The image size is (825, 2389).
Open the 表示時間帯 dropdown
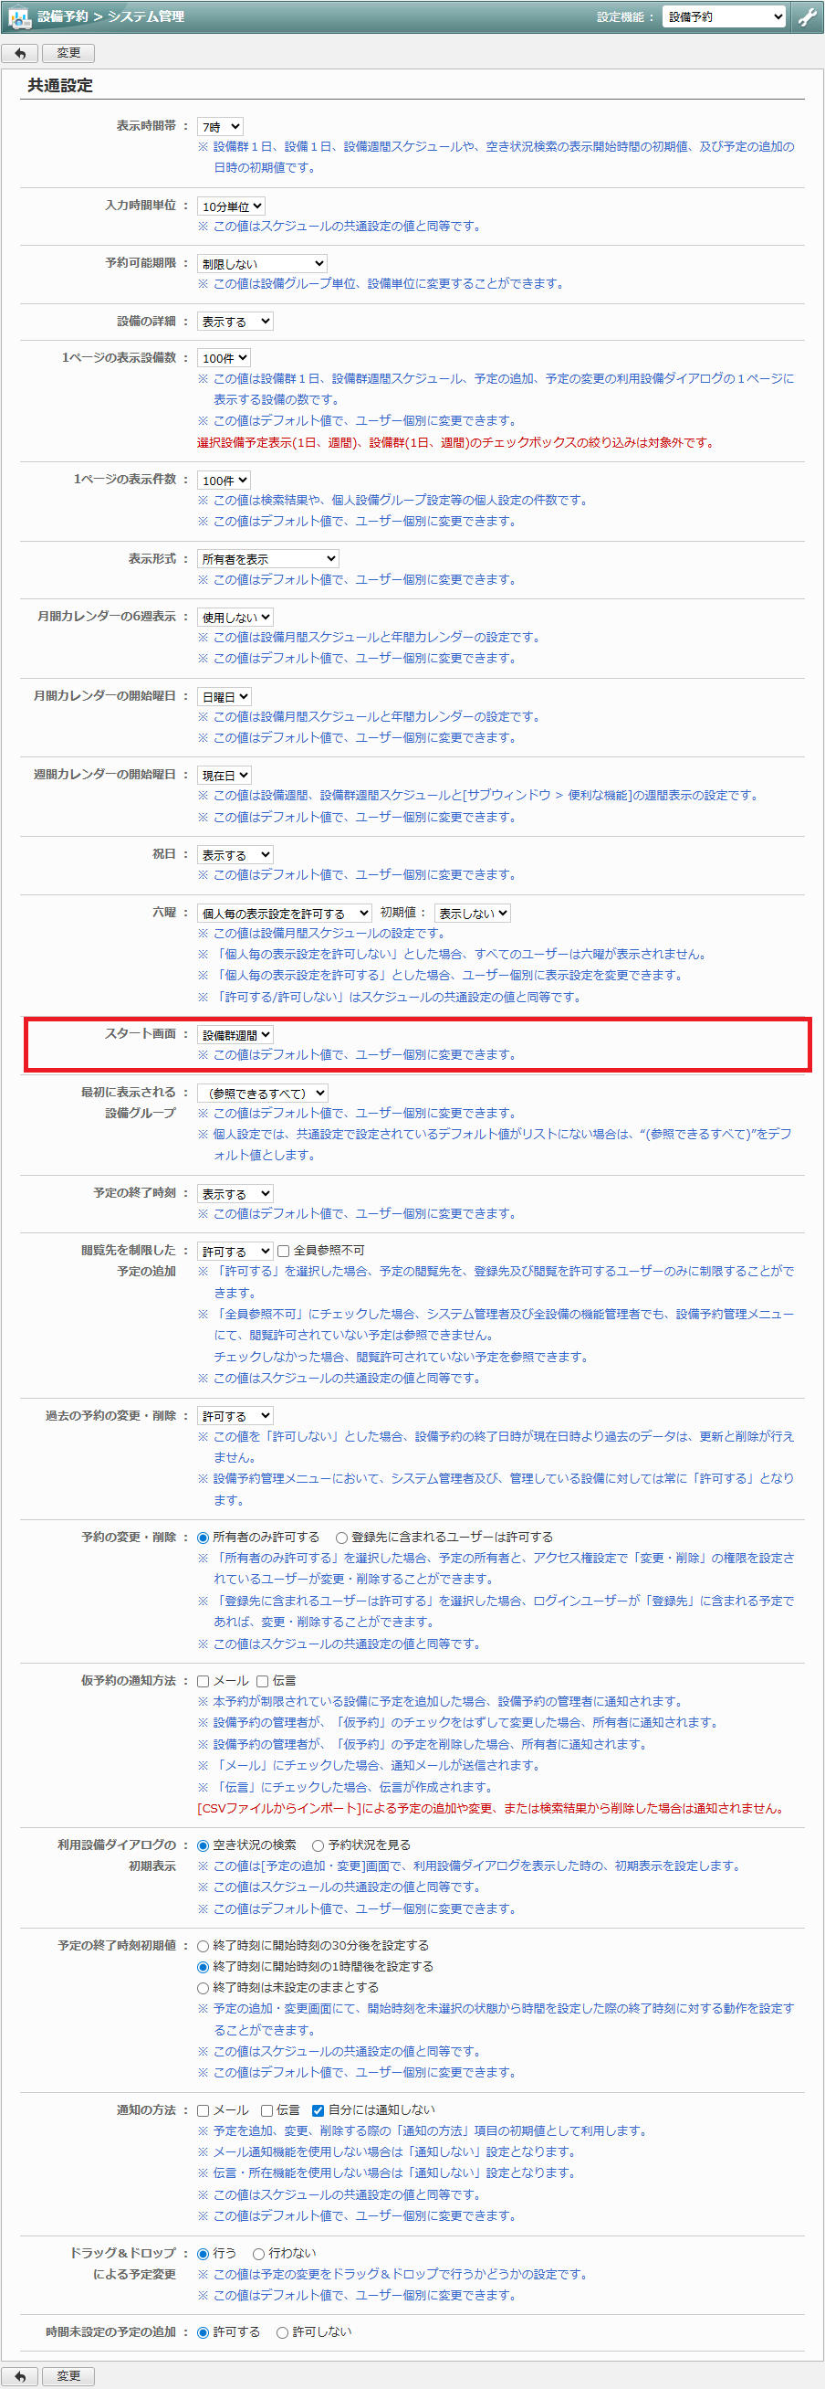click(x=220, y=127)
